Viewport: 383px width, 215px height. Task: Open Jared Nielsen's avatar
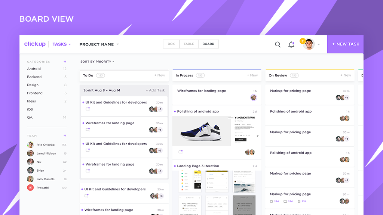30,153
